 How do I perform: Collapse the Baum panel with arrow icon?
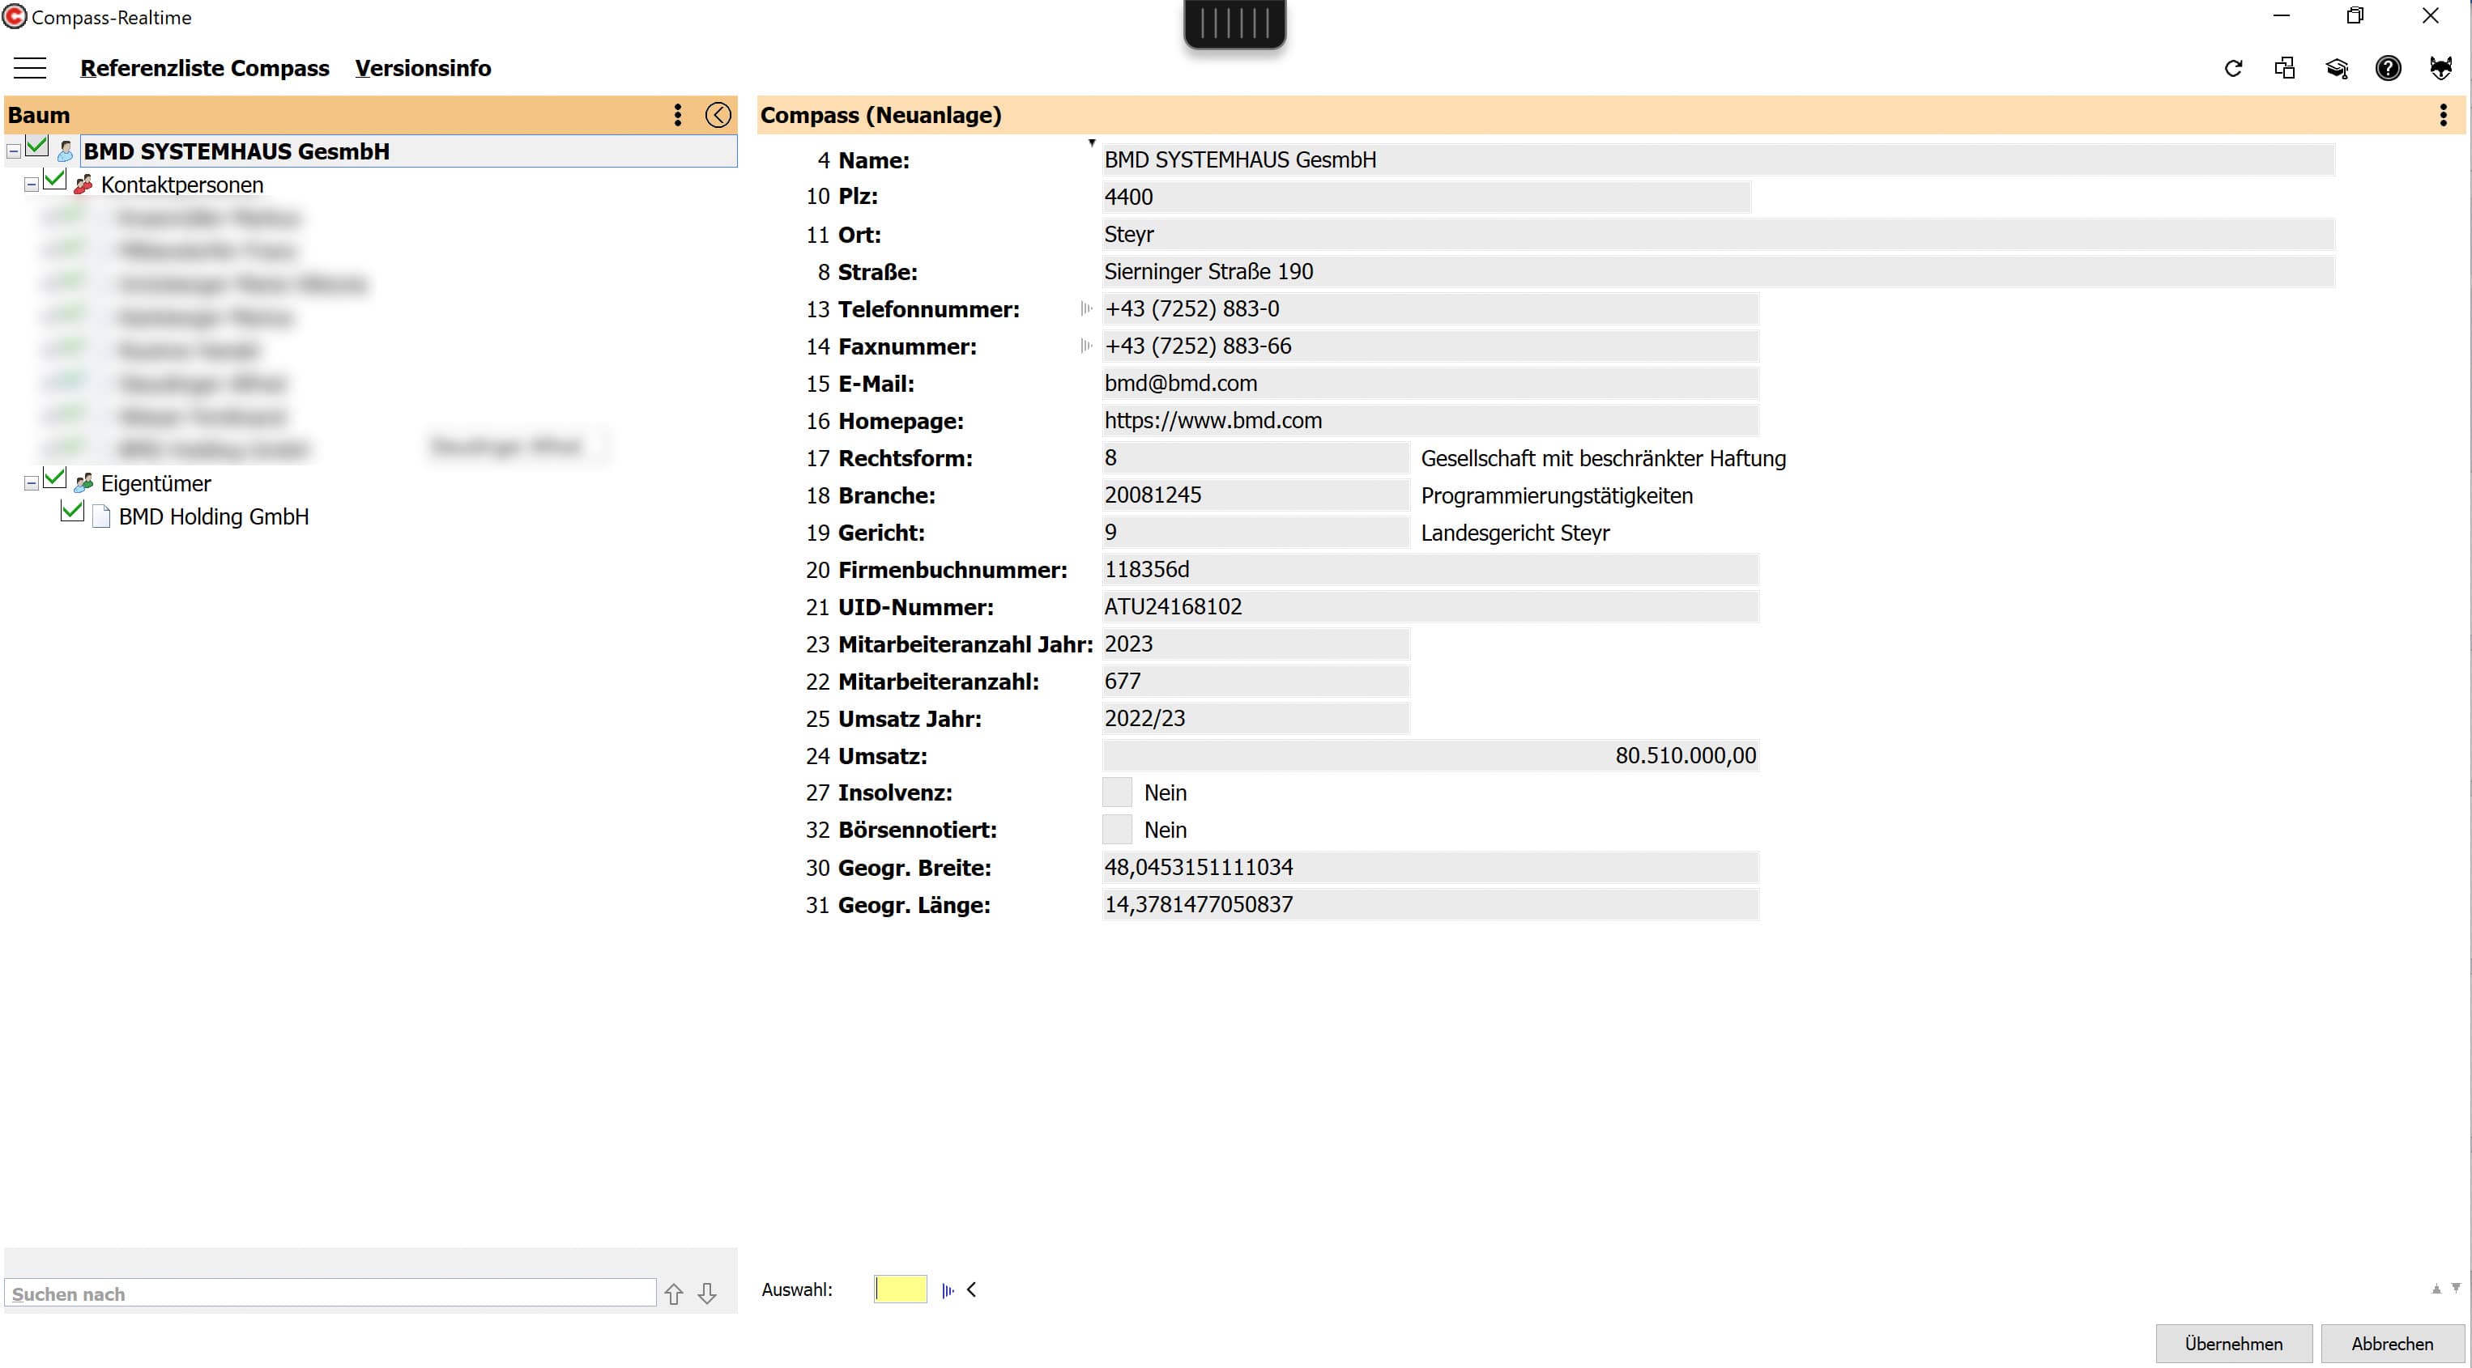[718, 115]
